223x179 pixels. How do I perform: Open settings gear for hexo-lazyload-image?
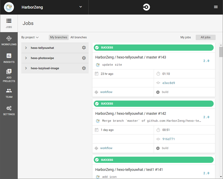84,68
